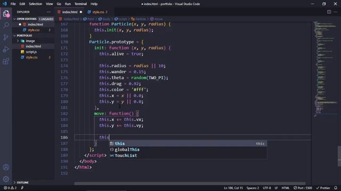The width and height of the screenshot is (341, 191).
Task: Click the index.html file icon in portfolio tree
Action: point(22,46)
